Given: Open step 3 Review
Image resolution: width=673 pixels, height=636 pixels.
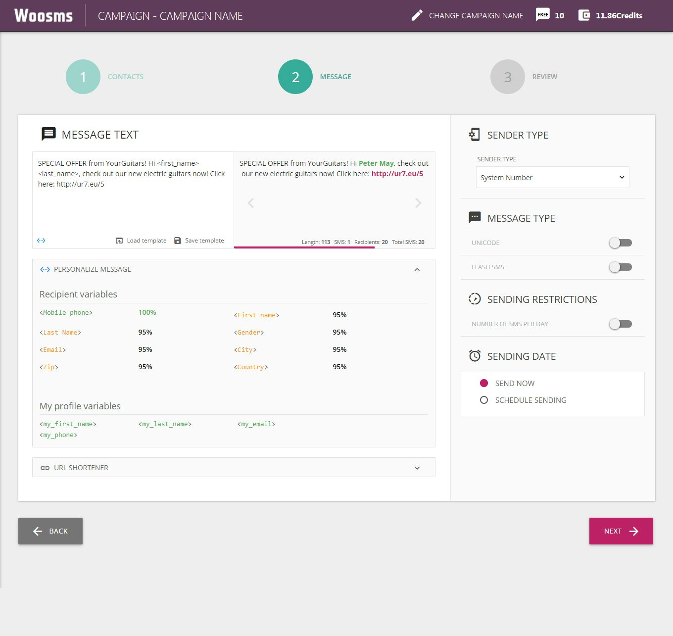Looking at the screenshot, I should coord(507,76).
